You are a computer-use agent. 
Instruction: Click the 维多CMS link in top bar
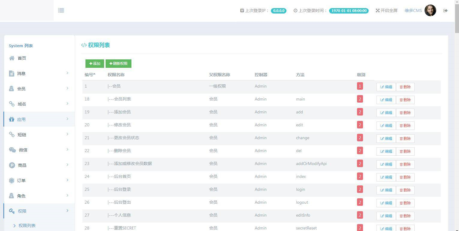(413, 10)
